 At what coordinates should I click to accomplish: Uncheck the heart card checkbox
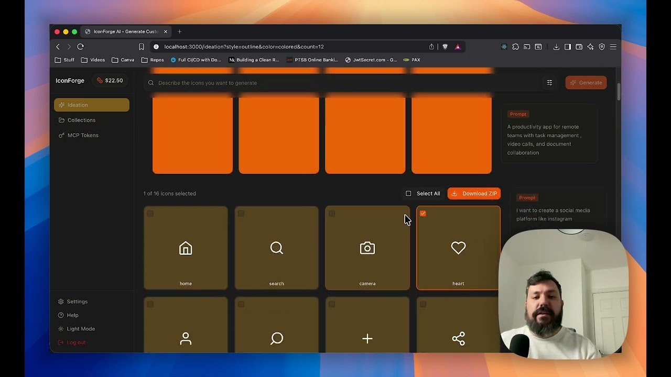(x=423, y=213)
